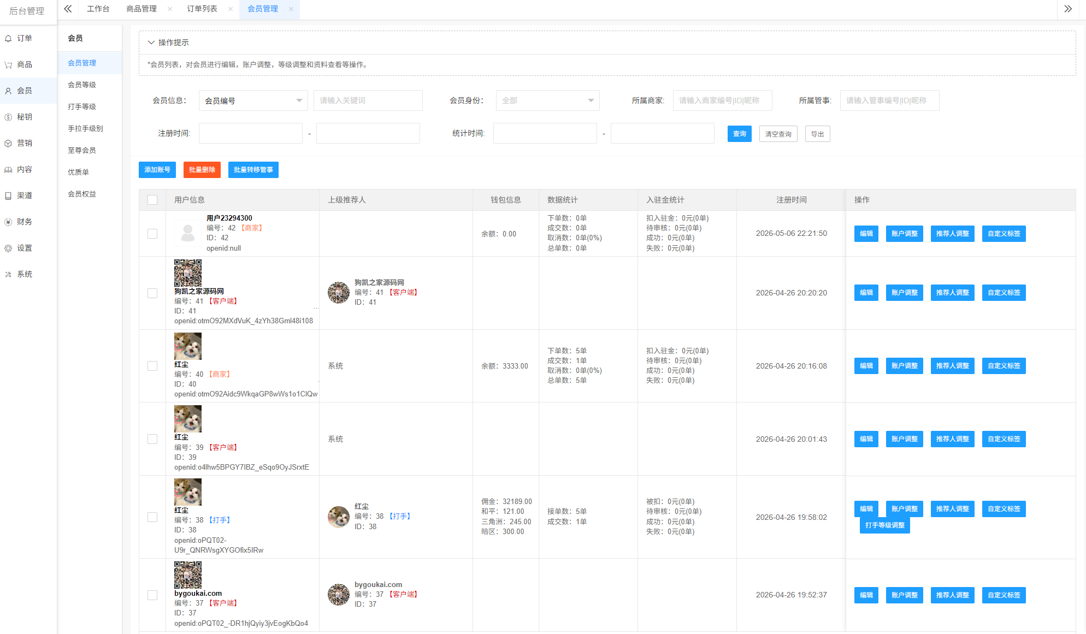Click the 批量转移管事 button
This screenshot has height=634, width=1086.
point(253,170)
